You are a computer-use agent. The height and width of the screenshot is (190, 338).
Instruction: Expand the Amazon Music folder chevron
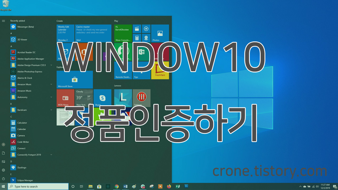pos(51,84)
